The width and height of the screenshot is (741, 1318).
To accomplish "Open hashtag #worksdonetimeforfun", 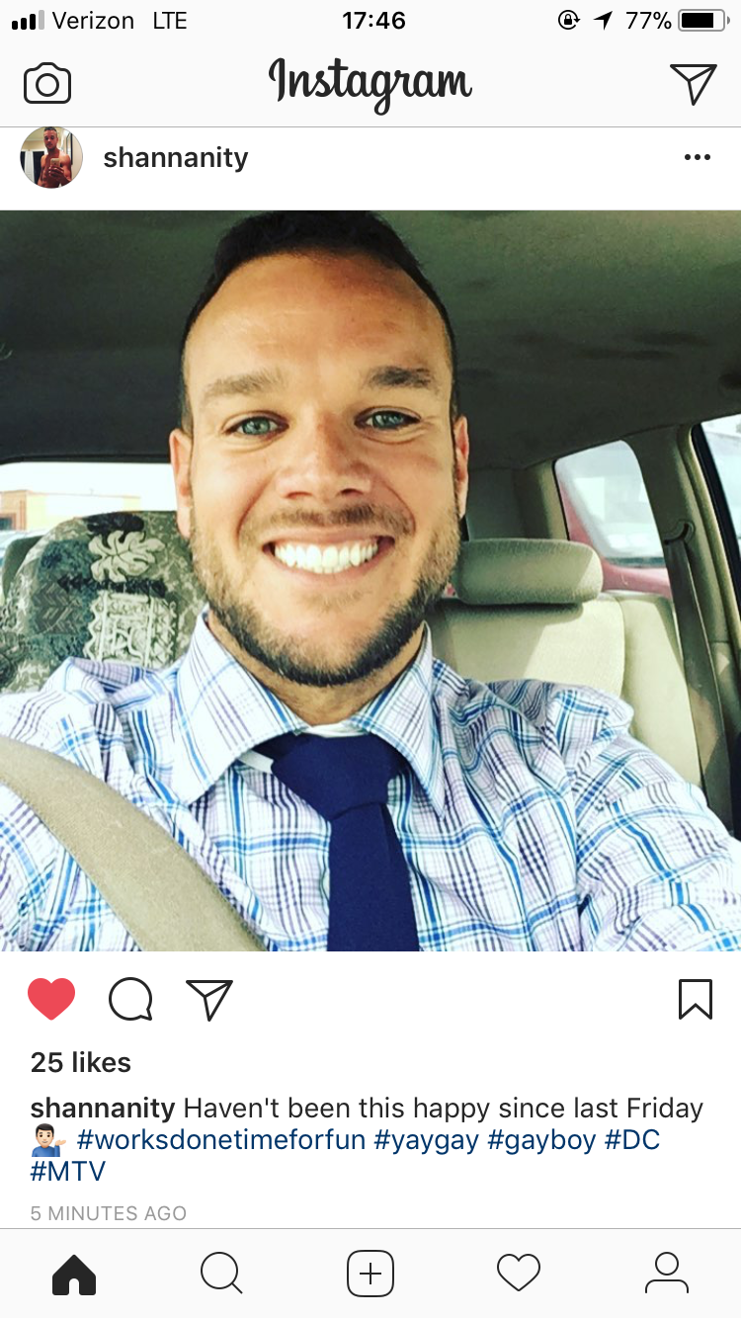I will [x=220, y=1140].
